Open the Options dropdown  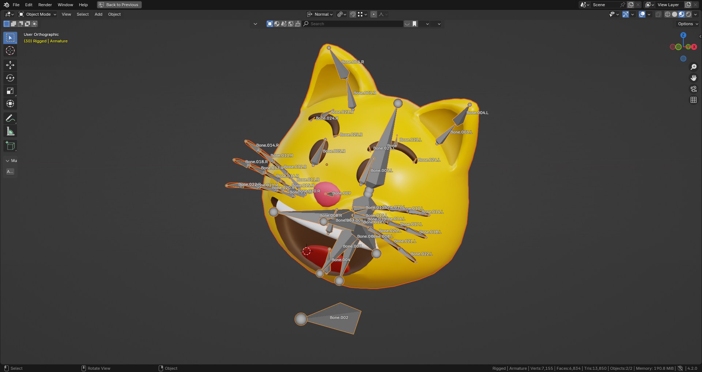(x=688, y=24)
